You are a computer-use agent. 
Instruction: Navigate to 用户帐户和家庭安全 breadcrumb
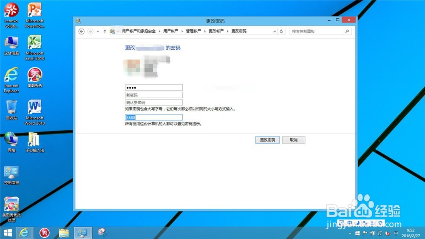coord(139,31)
